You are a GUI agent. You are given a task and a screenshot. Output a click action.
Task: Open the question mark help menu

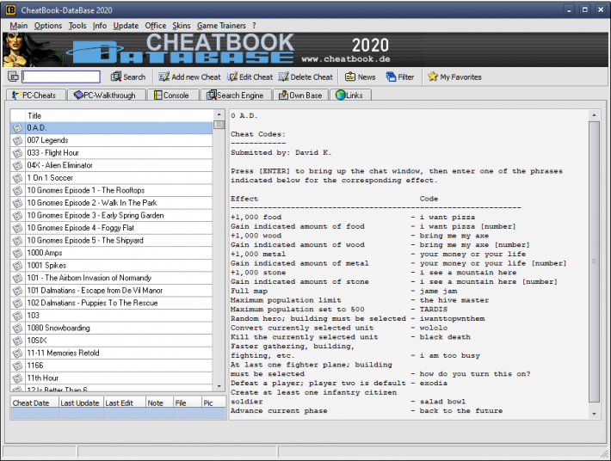[x=254, y=26]
